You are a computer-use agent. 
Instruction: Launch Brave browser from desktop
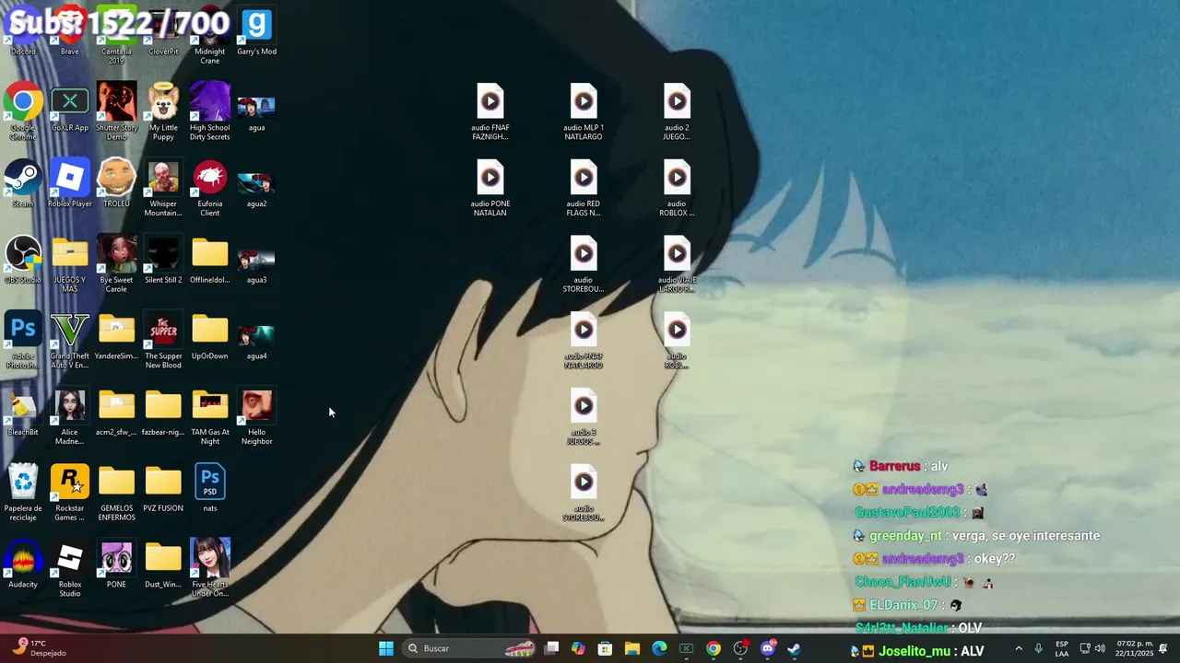tap(70, 32)
